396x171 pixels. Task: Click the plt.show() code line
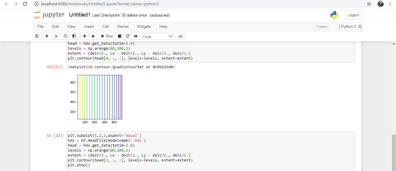pos(79,165)
